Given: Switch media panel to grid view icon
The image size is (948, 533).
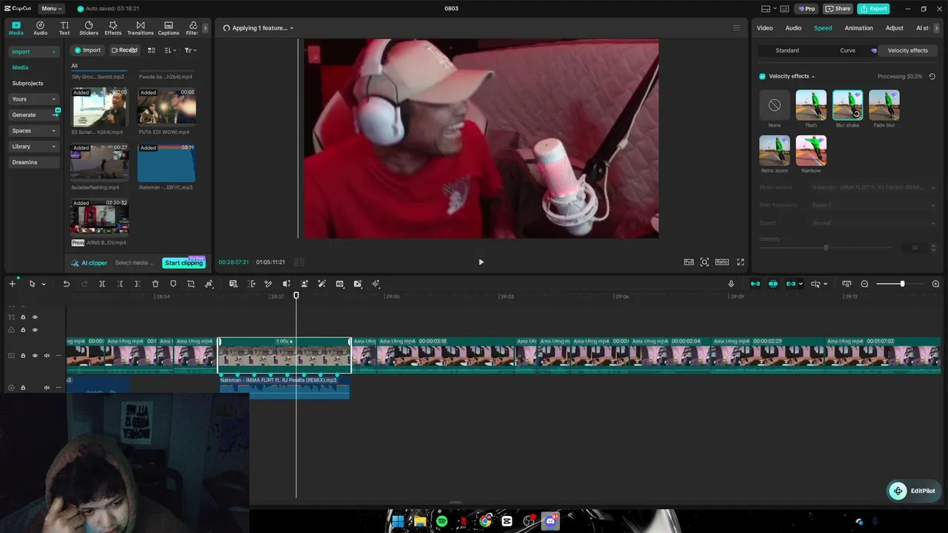Looking at the screenshot, I should (x=151, y=50).
